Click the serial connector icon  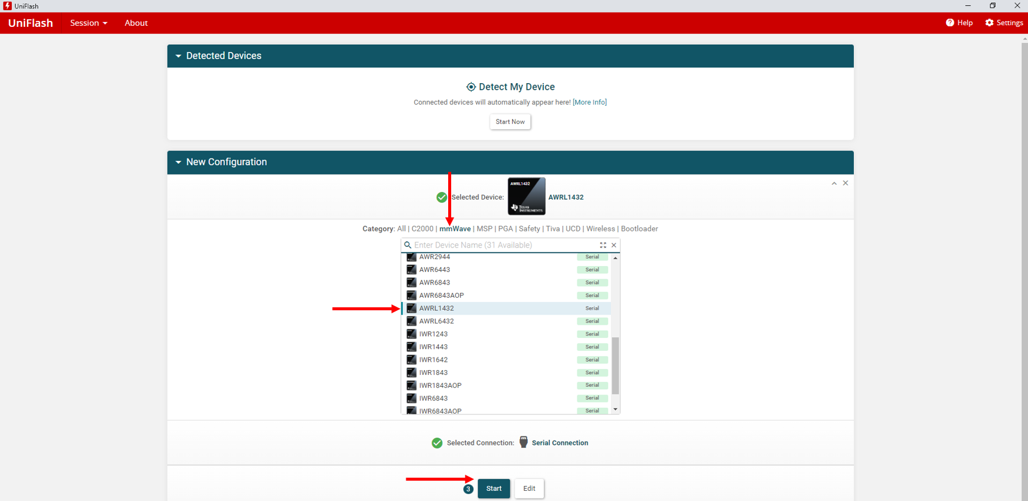coord(524,442)
